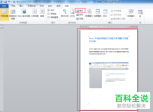Click the tab selector at ruler corner
Image resolution: width=153 pixels, height=112 pixels.
(2, 27)
